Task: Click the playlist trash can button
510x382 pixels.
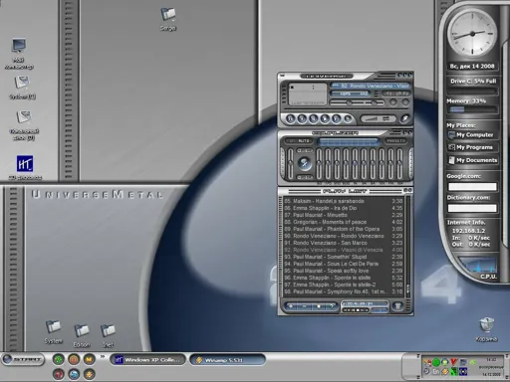Action: click(397, 305)
